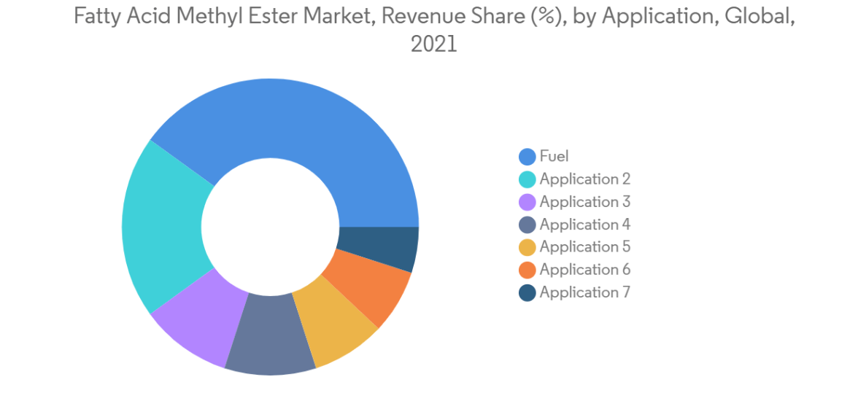Click the yellow Application 5 legend dot

[x=528, y=247]
